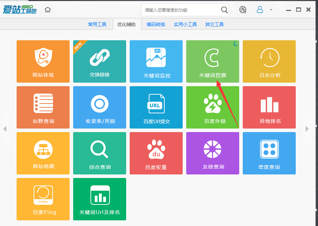Image resolution: width=318 pixels, height=226 pixels.
Task: Switch to the 编码转换 tab
Action: click(x=156, y=24)
